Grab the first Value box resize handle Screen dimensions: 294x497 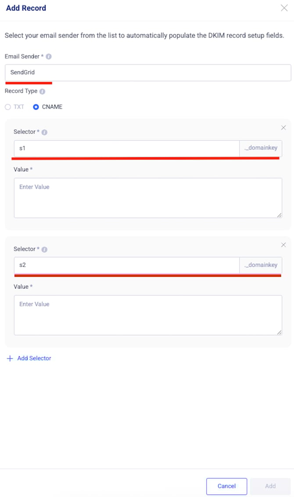point(279,215)
